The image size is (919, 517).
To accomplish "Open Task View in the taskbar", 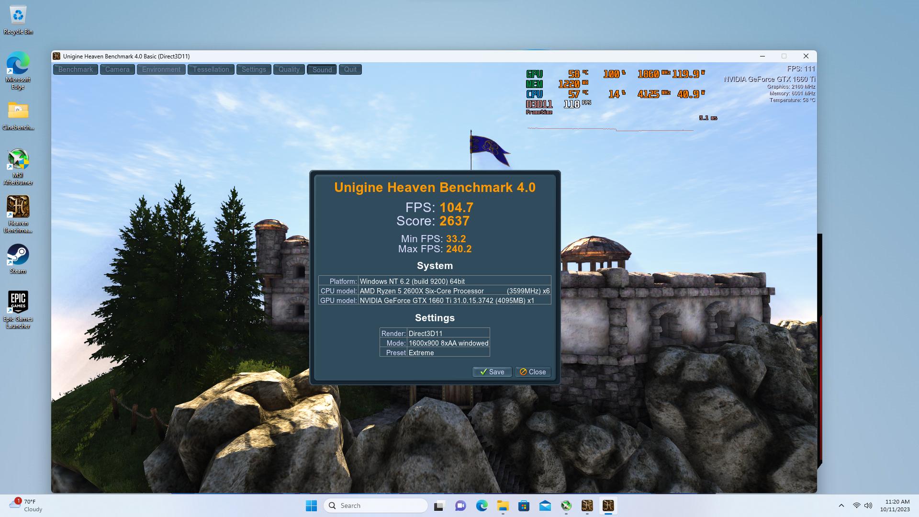I will [x=439, y=506].
